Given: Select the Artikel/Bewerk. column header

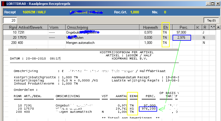Looking at the screenshot, I should [33, 27].
